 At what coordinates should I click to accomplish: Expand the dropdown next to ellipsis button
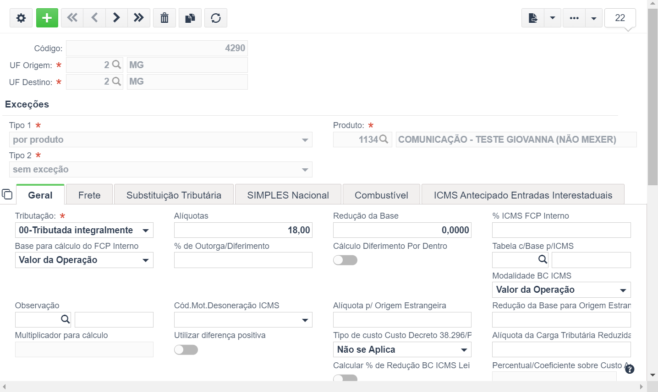pos(594,18)
